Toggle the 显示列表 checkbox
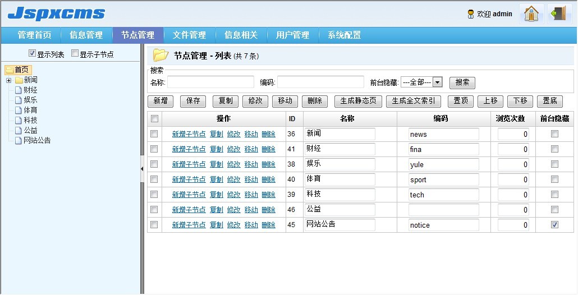578x295 pixels. [32, 54]
